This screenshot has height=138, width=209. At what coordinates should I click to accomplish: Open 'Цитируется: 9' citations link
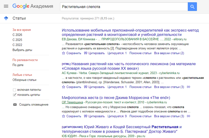(117, 116)
